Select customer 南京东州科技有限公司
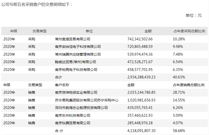Screen dimensions: 209x135 click(73, 115)
